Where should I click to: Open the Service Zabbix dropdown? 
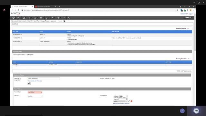pyautogui.click(x=35, y=96)
